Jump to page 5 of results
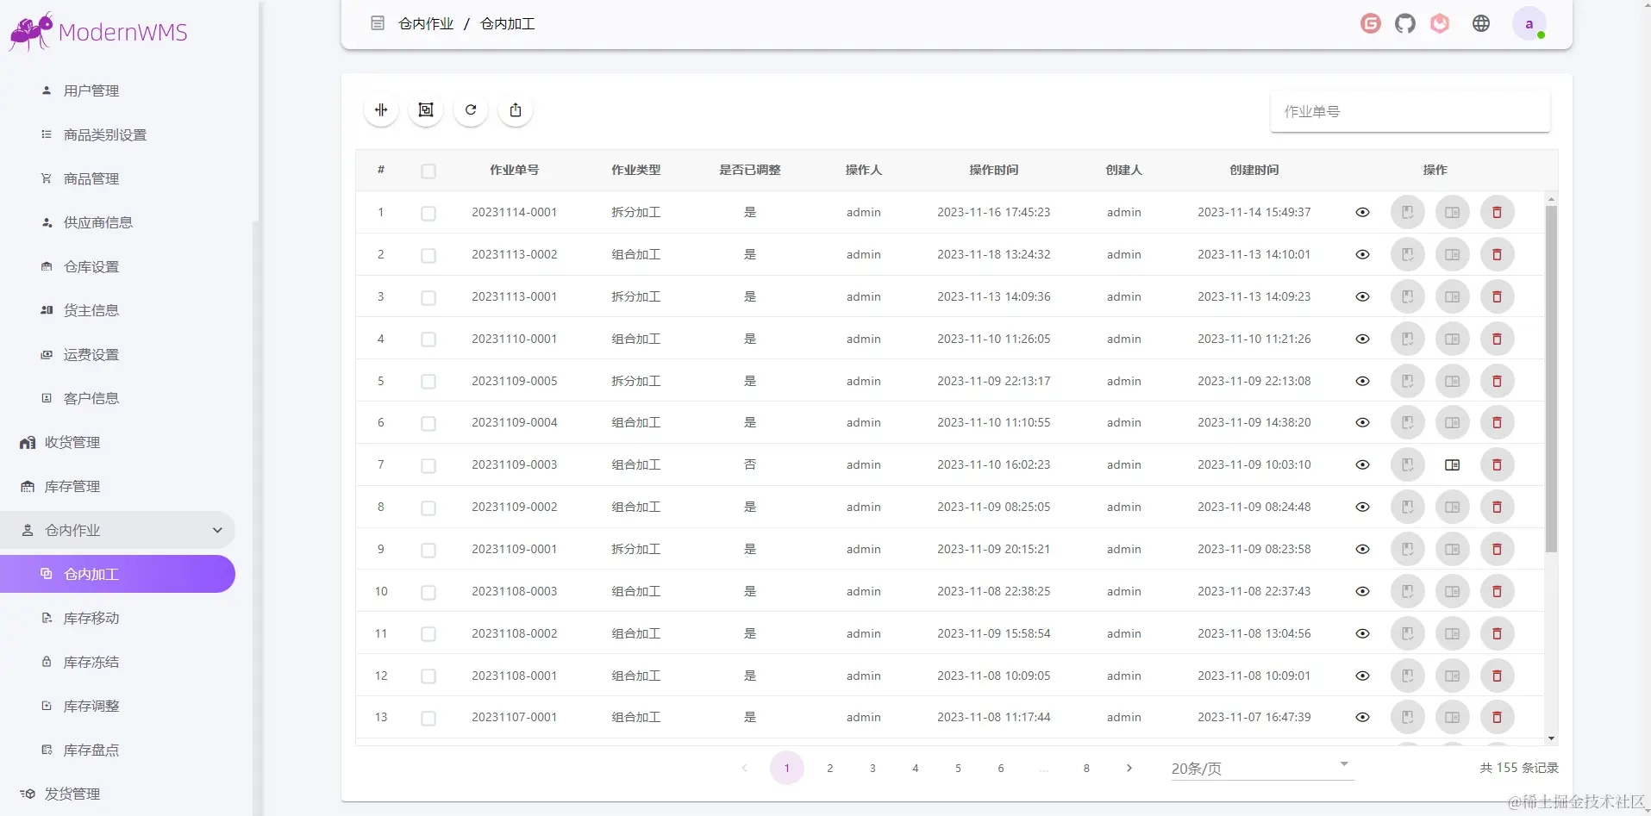1651x816 pixels. [959, 768]
